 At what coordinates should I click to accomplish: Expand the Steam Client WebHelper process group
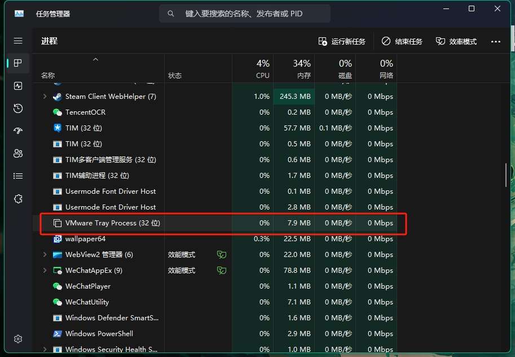[x=45, y=96]
